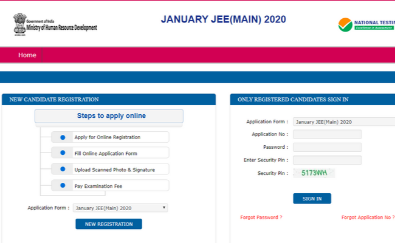Click the blue dot beside Fill Online Application Form
395x243 pixels.
click(x=63, y=153)
